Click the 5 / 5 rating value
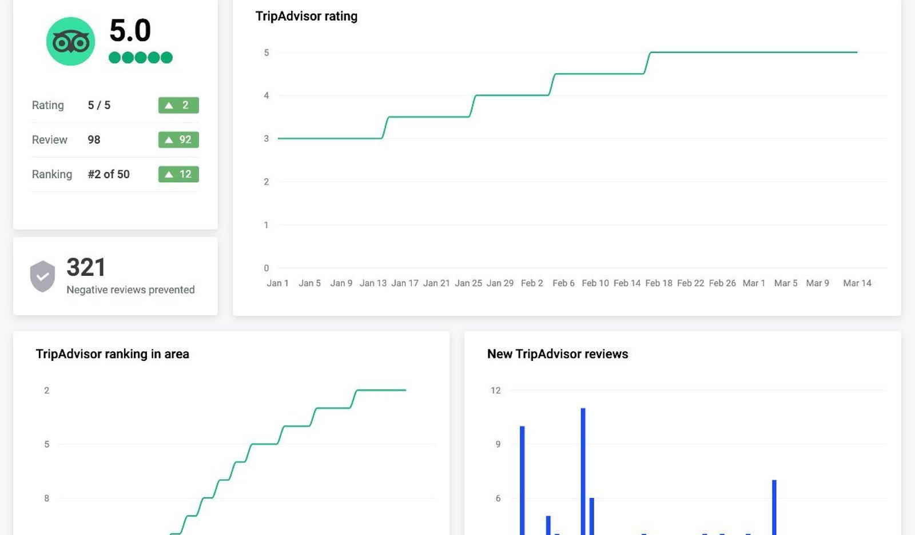Screen dimensions: 915x535 click(x=99, y=105)
